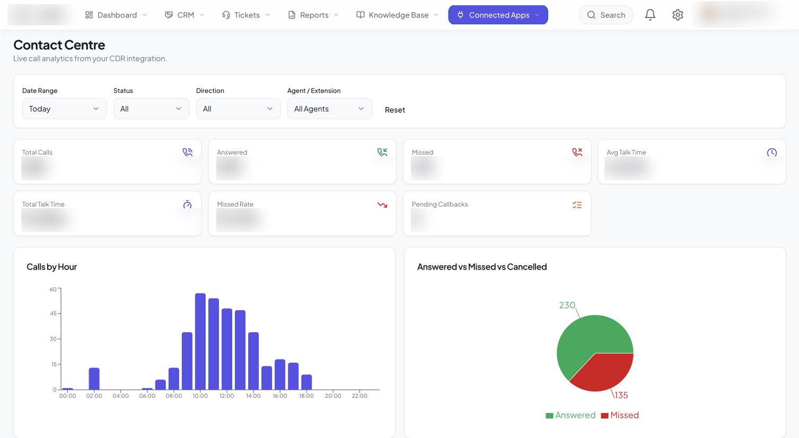The height and width of the screenshot is (438, 799).
Task: Click the Connected Apps plug icon
Action: pyautogui.click(x=460, y=15)
